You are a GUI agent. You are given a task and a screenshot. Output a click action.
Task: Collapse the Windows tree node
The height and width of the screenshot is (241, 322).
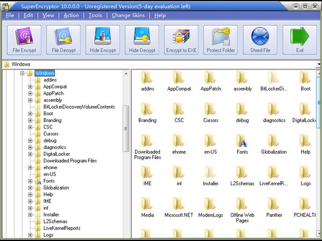click(x=23, y=73)
